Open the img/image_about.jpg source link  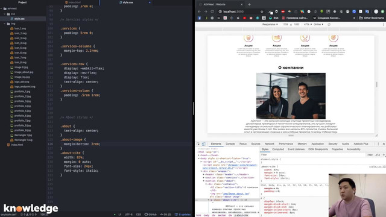click(x=236, y=193)
